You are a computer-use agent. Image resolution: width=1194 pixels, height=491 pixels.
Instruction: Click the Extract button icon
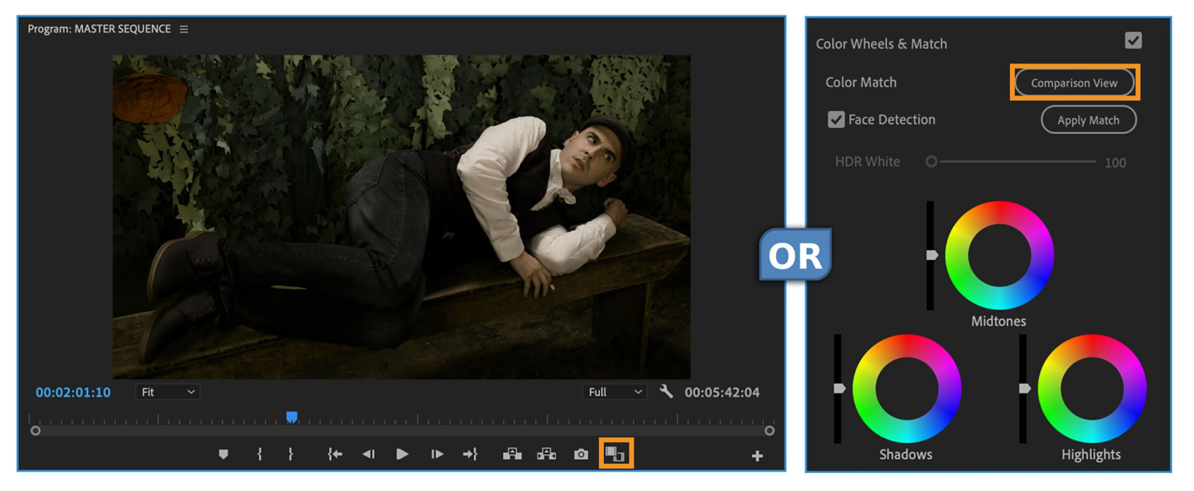(x=547, y=454)
